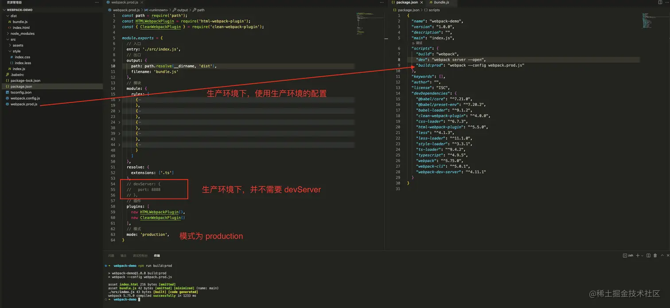Open webpack.prod.js in the explorer

24,104
